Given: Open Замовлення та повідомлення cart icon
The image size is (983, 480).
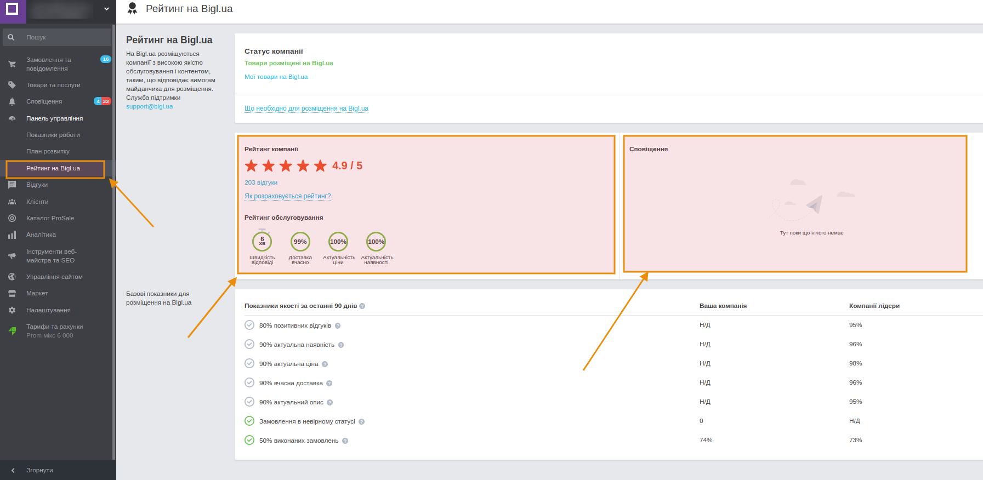Looking at the screenshot, I should pyautogui.click(x=12, y=64).
